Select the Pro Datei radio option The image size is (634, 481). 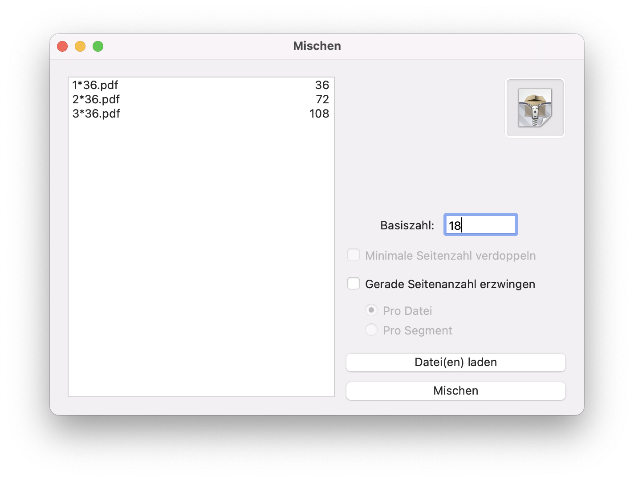coord(371,310)
